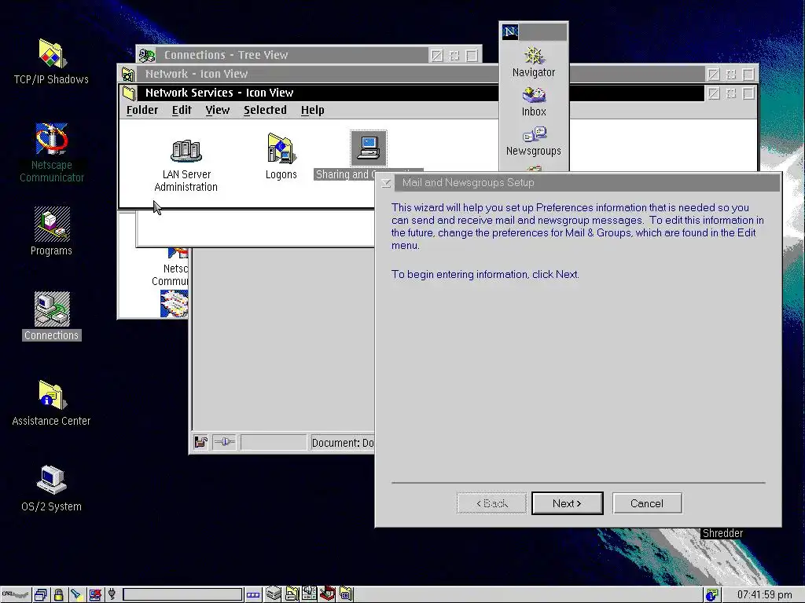The image size is (805, 603).
Task: Click the online/offline connection icon in Netscape status bar
Action: click(224, 442)
